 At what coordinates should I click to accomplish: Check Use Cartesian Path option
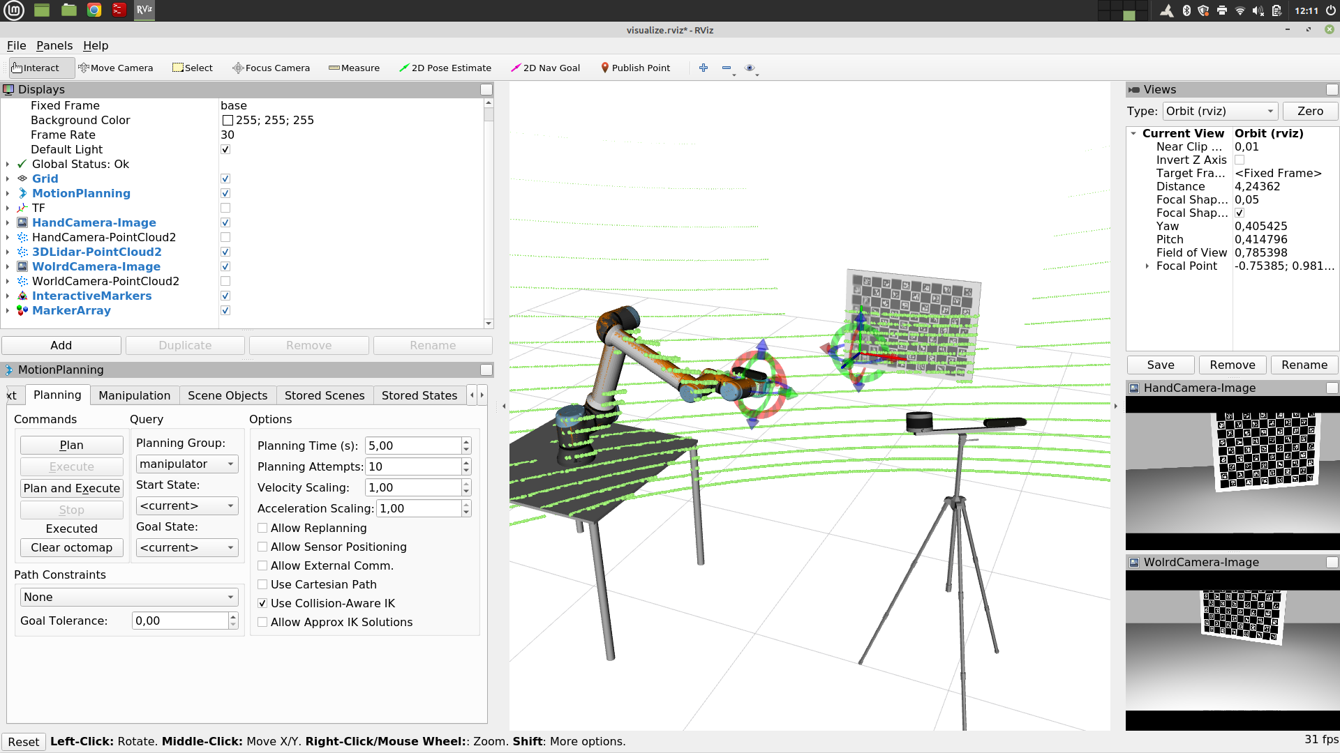click(x=262, y=584)
